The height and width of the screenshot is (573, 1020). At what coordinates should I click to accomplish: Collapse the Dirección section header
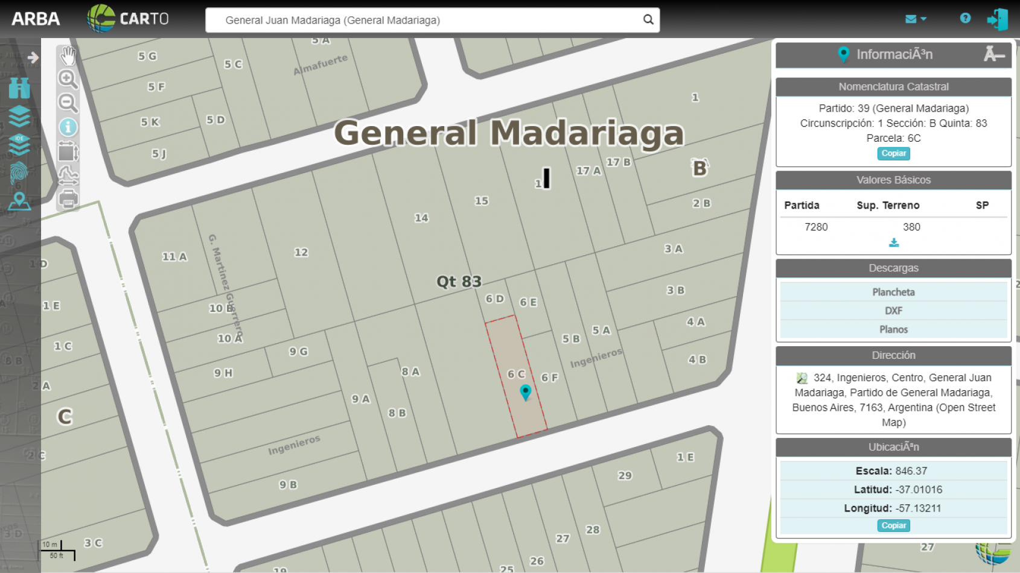pos(893,355)
